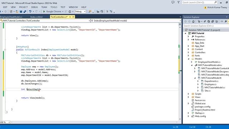Click the Open File toolbar icon
This screenshot has width=229, height=129.
click(17, 11)
